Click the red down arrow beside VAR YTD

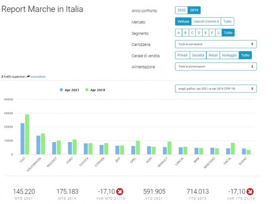[250, 192]
